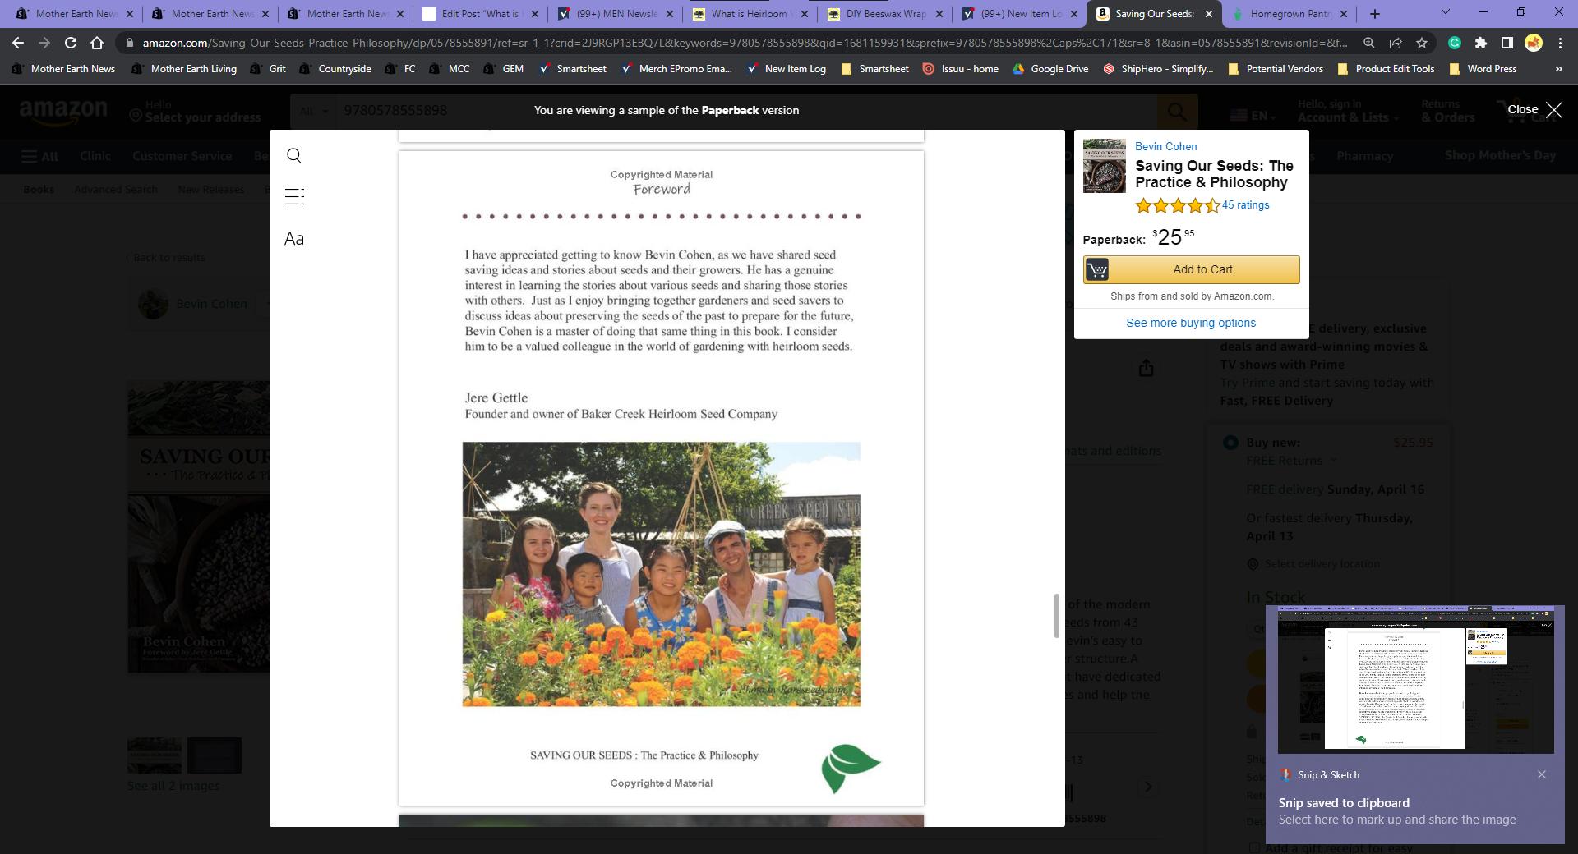Open the Chrome profile avatar
The height and width of the screenshot is (854, 1578).
[x=1534, y=43]
